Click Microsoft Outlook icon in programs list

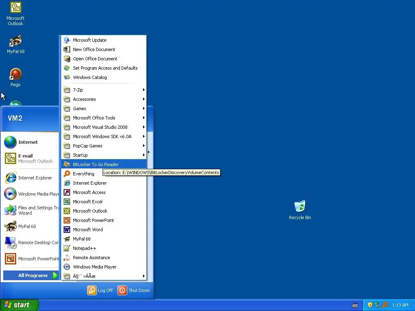coord(67,211)
